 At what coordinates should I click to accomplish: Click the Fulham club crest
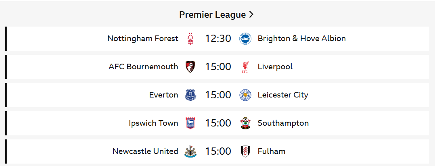245,151
